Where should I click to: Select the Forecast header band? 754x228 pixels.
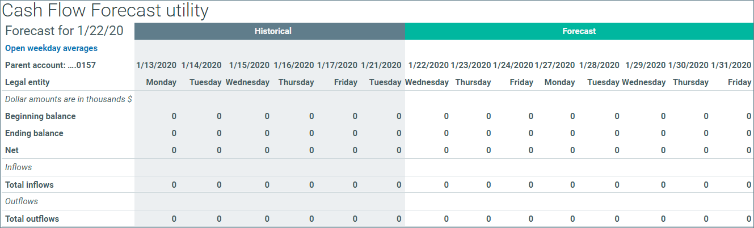pyautogui.click(x=579, y=31)
